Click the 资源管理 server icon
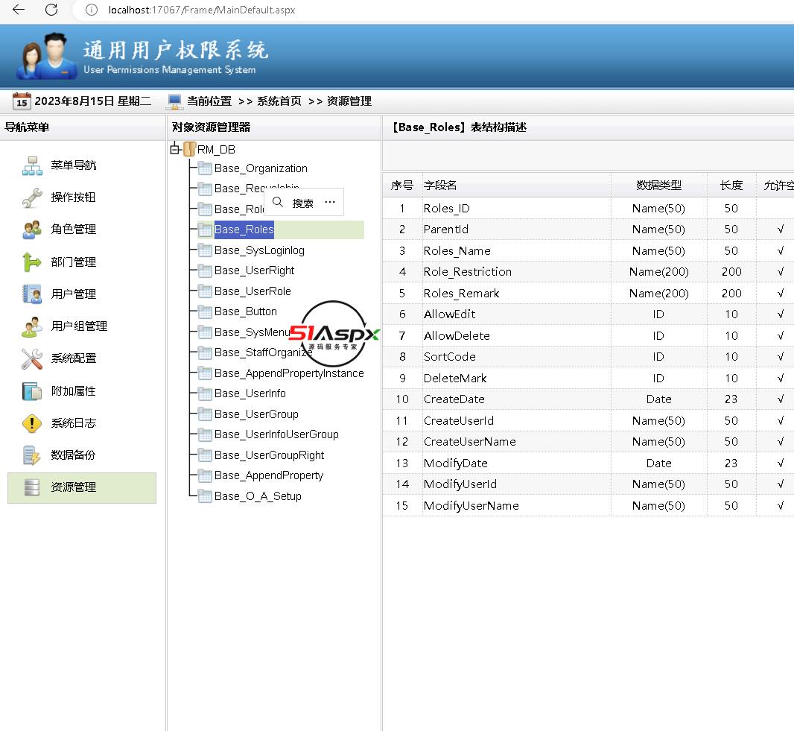The width and height of the screenshot is (794, 731). coord(33,487)
